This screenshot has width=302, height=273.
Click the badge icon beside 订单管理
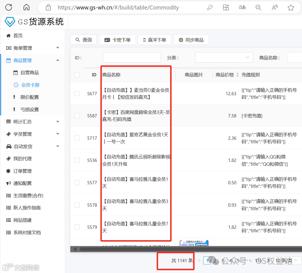(8, 171)
